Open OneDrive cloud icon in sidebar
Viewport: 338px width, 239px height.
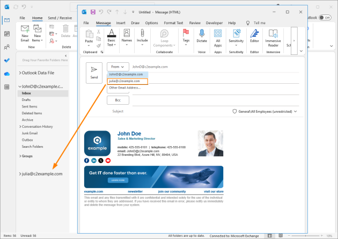point(7,74)
